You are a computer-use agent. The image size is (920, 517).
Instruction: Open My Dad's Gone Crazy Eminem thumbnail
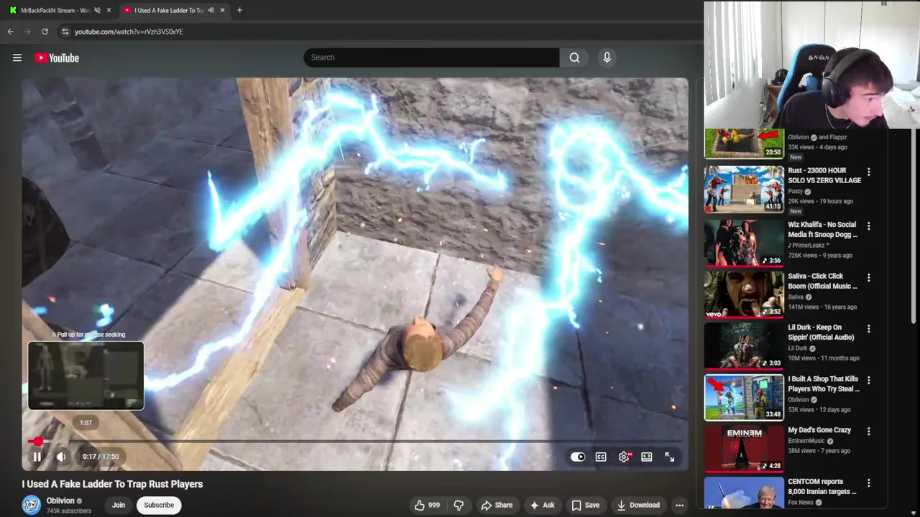tap(744, 448)
